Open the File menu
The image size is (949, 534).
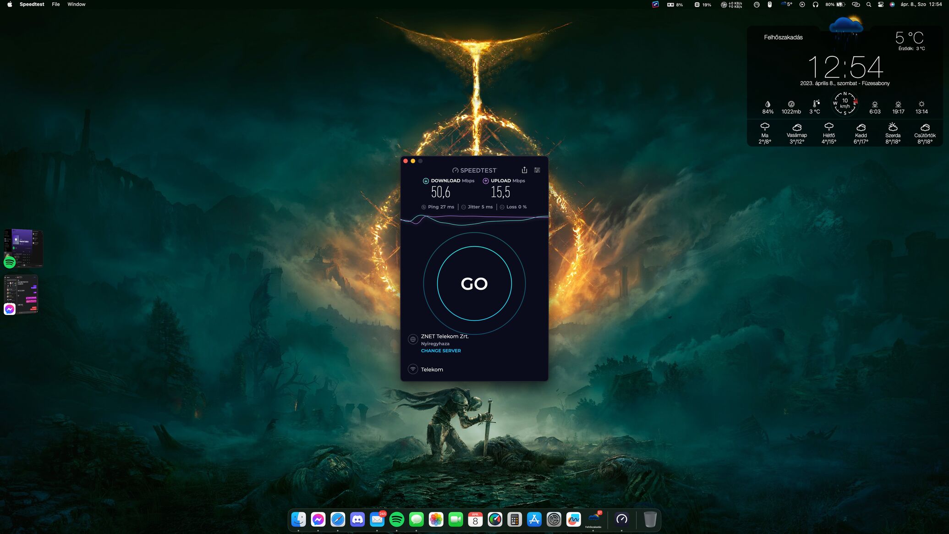pyautogui.click(x=56, y=4)
